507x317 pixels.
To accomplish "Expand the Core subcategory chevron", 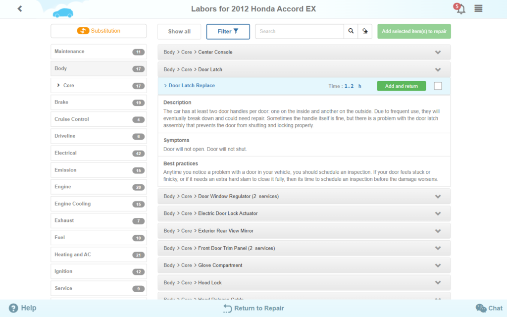I will point(58,85).
